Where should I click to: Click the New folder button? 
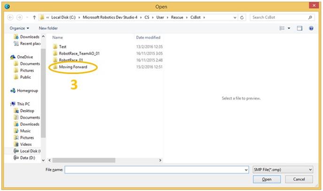click(x=48, y=28)
